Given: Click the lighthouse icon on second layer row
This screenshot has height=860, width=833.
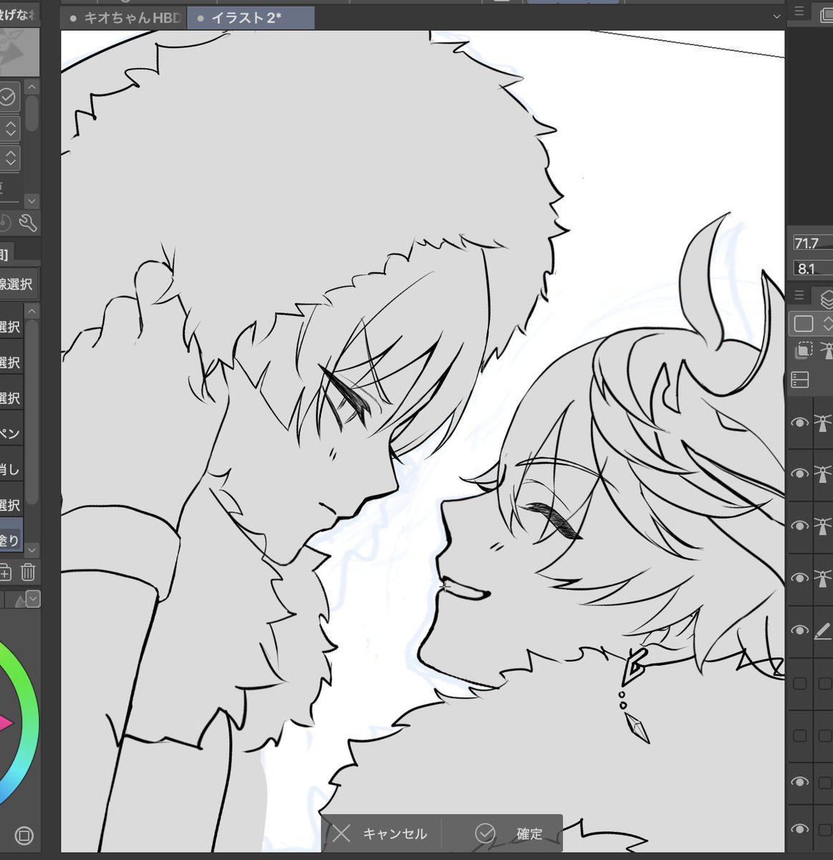Looking at the screenshot, I should [x=823, y=474].
